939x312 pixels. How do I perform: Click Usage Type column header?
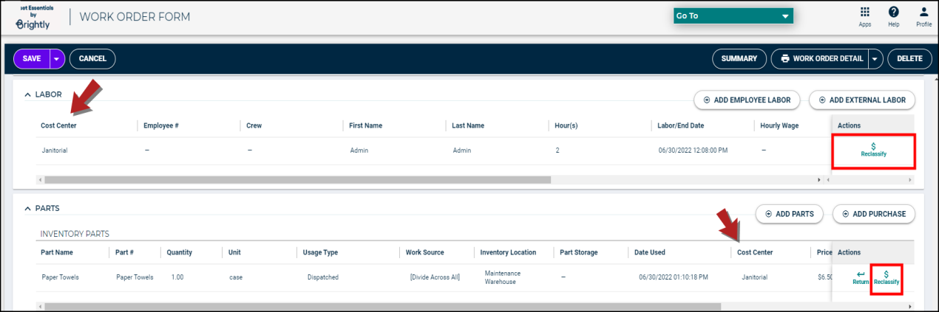coord(320,252)
